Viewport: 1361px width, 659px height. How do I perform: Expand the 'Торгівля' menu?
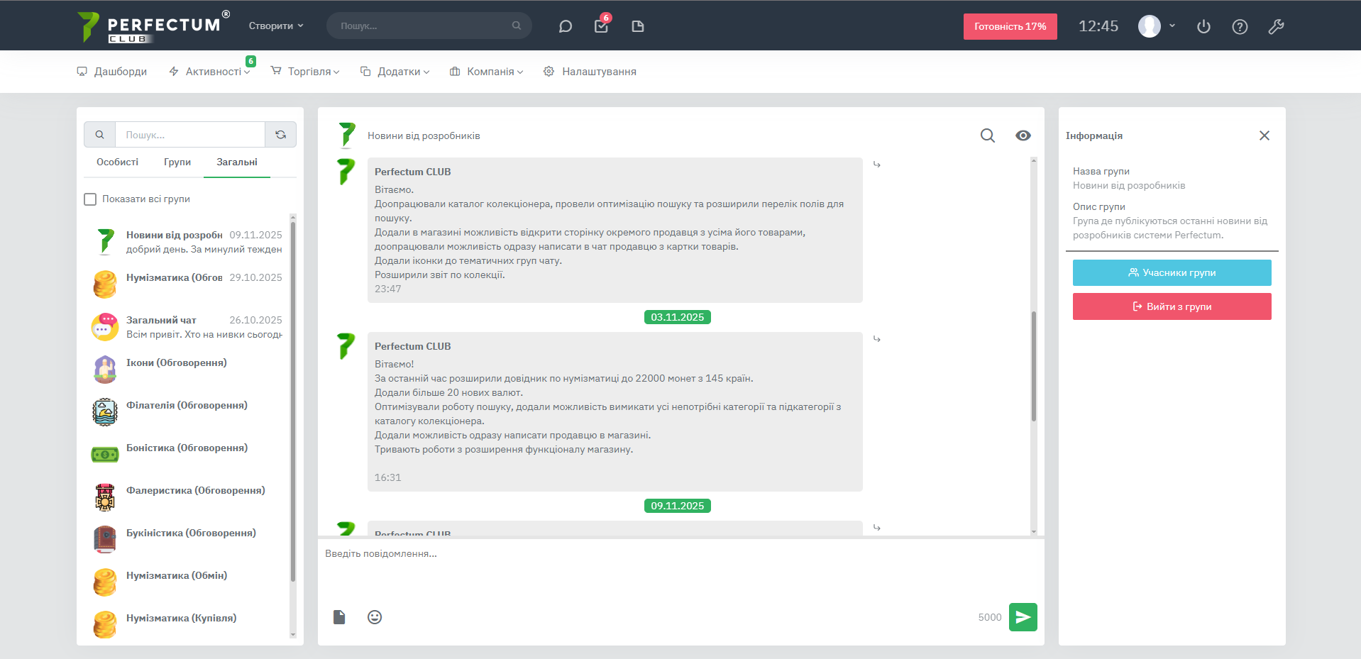click(305, 72)
